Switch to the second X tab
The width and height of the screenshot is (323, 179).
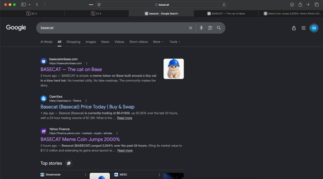click(96, 14)
